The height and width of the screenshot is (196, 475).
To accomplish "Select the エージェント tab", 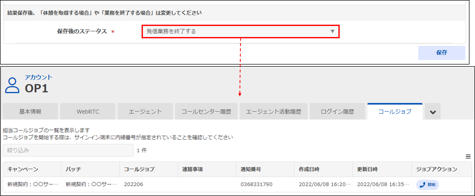I will tap(145, 112).
